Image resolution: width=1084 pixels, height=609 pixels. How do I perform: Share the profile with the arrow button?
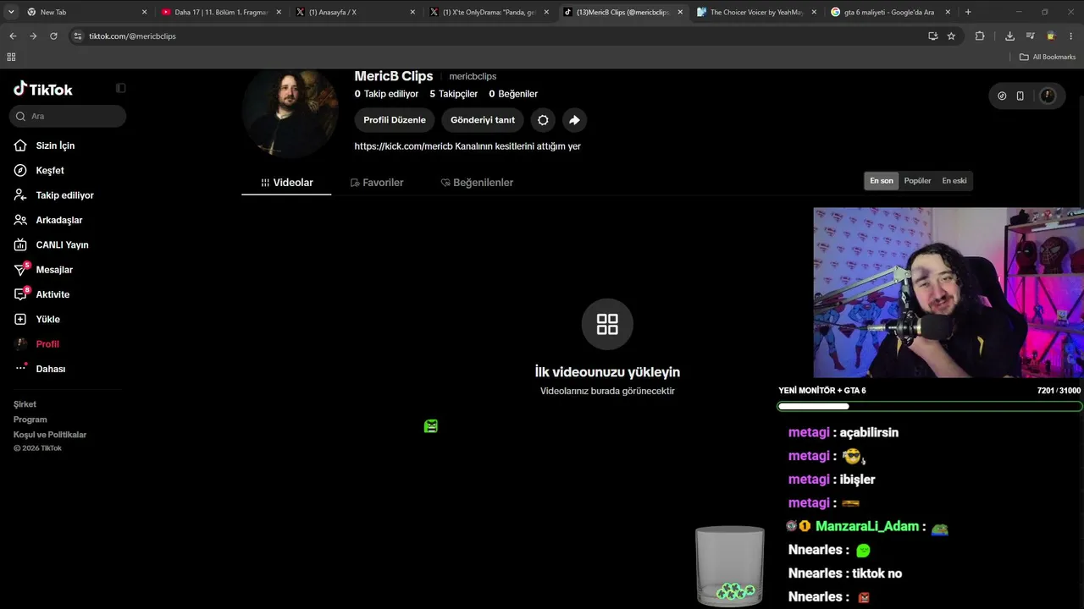[x=574, y=120]
